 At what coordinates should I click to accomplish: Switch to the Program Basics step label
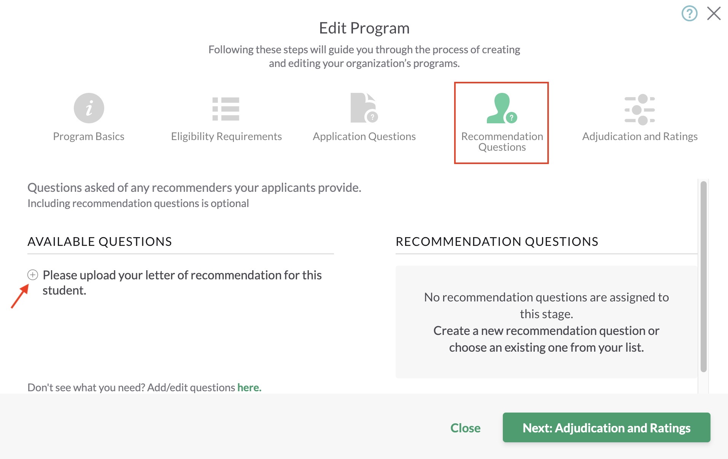pos(89,136)
